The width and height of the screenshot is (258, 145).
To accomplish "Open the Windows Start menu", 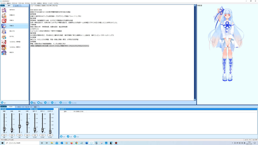I will click(x=2, y=143).
